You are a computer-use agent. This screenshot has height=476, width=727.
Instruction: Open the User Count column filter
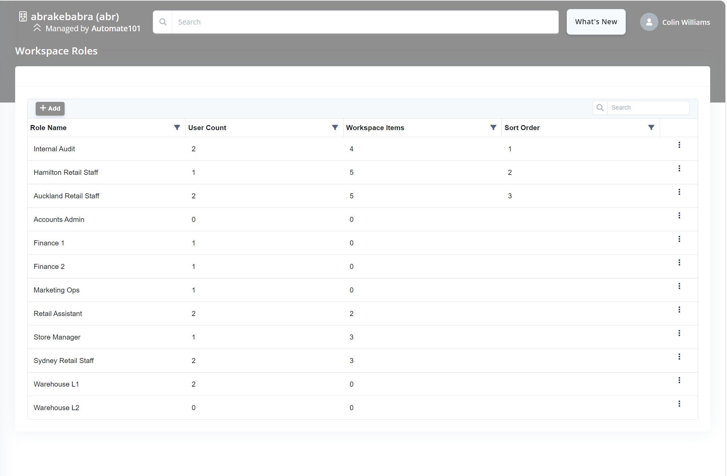click(x=335, y=127)
